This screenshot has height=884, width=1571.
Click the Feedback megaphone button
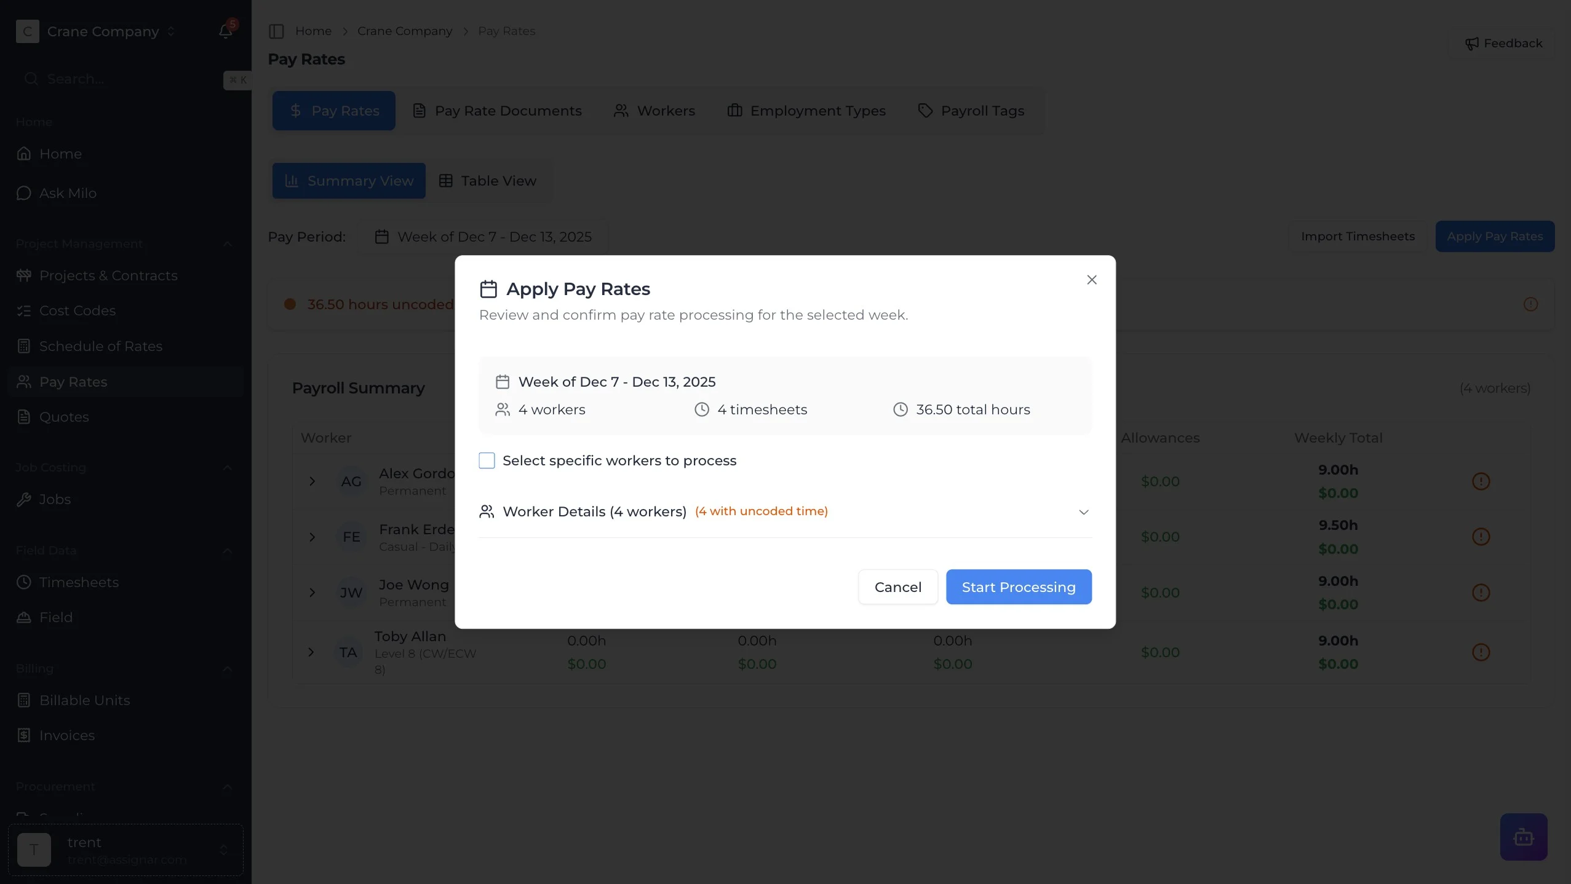[1503, 43]
